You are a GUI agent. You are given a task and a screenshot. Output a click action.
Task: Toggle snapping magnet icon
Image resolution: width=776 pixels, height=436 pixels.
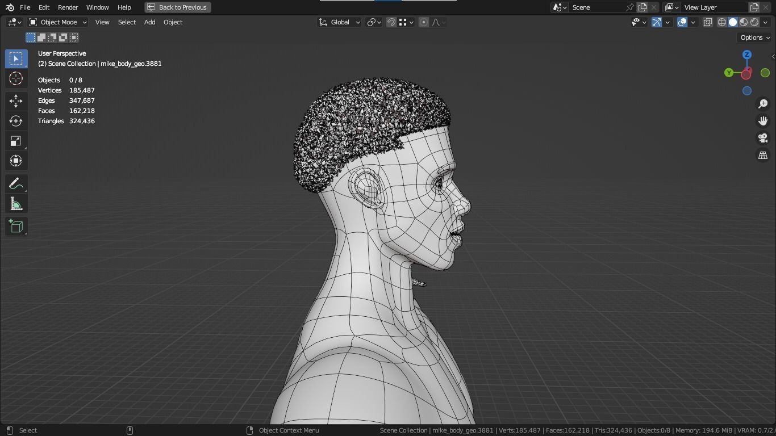391,22
